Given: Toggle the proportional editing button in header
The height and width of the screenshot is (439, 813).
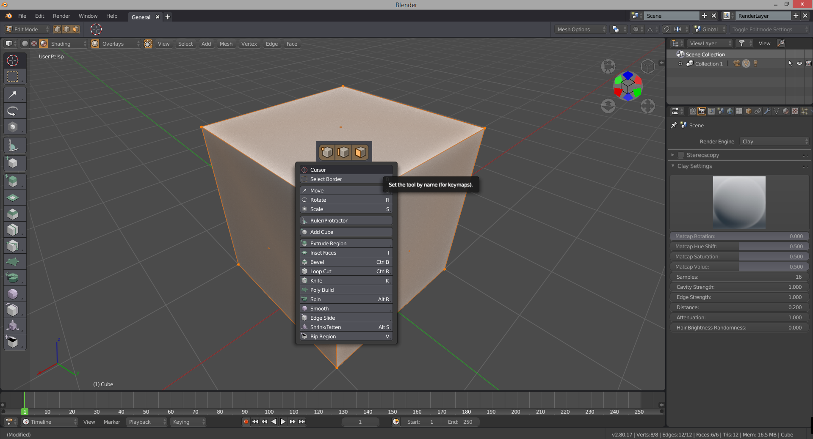Looking at the screenshot, I should [636, 29].
